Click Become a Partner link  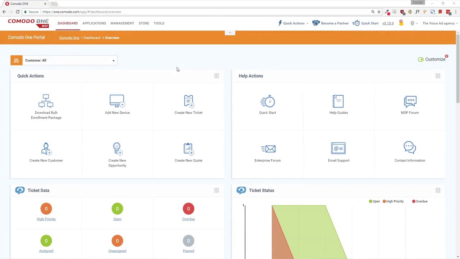331,23
